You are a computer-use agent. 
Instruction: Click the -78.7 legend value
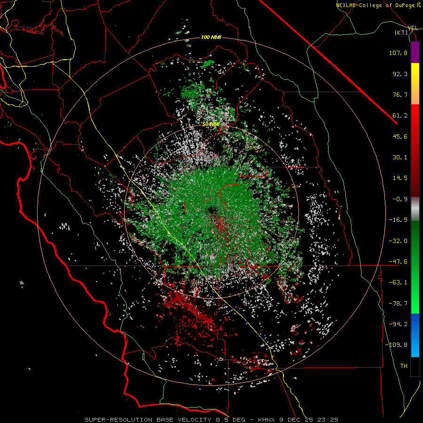coord(398,304)
